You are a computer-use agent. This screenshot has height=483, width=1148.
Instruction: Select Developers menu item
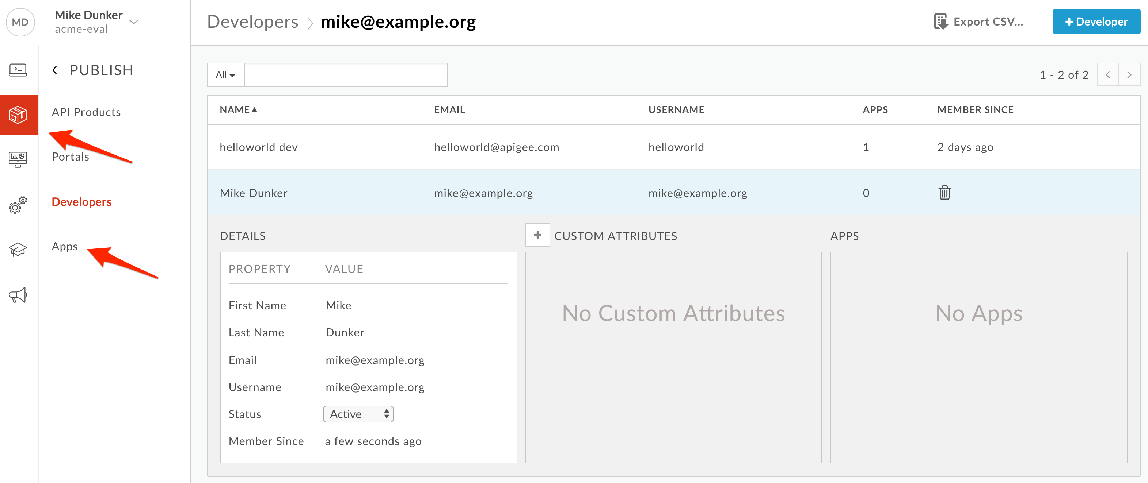[81, 202]
